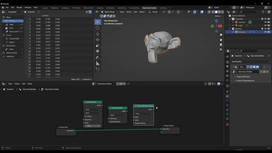Viewport: 272px width, 153px height.
Task: Click Outliner search field
Action: 248,12
